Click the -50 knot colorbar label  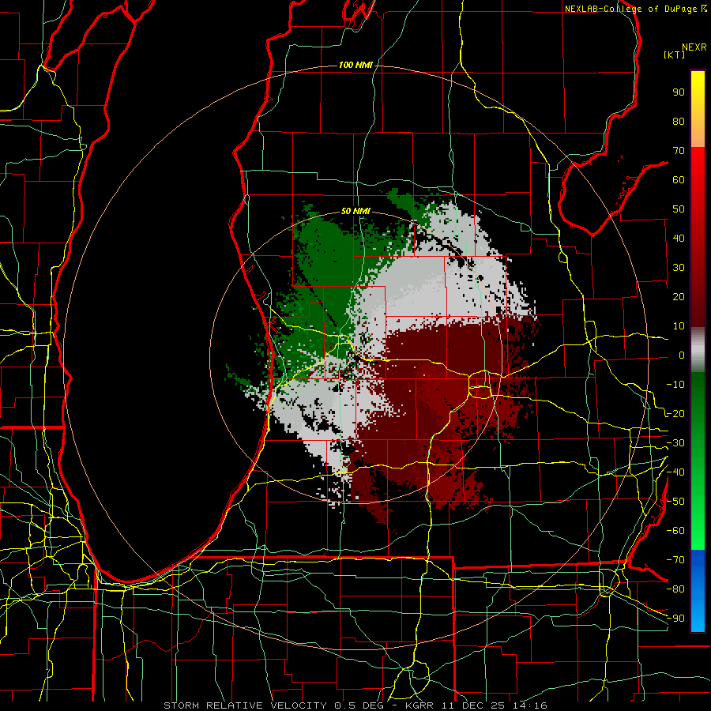pyautogui.click(x=675, y=502)
